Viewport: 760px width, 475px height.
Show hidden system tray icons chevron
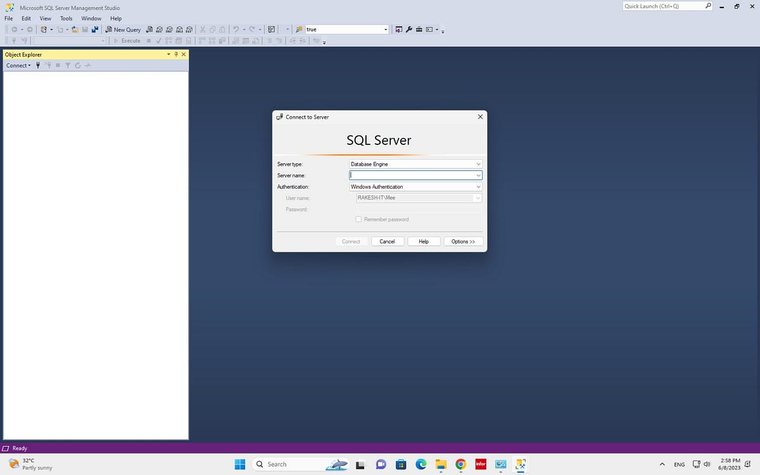[662, 464]
